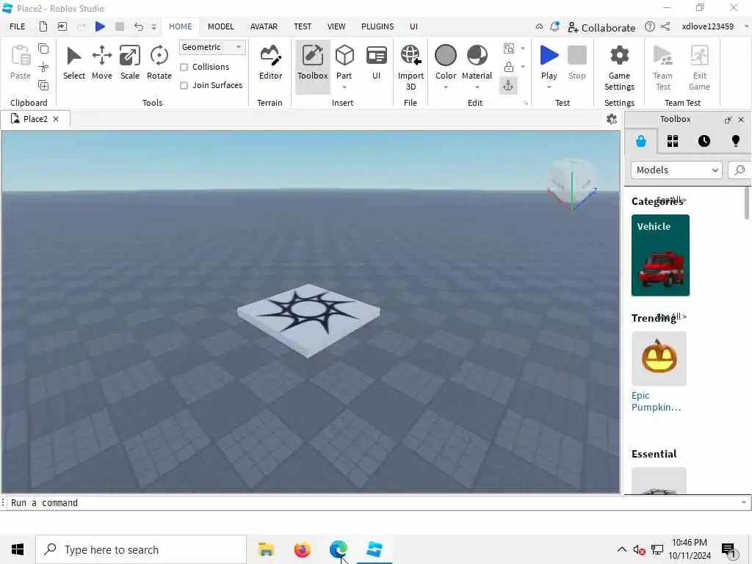Expand the Material dropdown arrow
This screenshot has width=752, height=564.
pos(477,87)
